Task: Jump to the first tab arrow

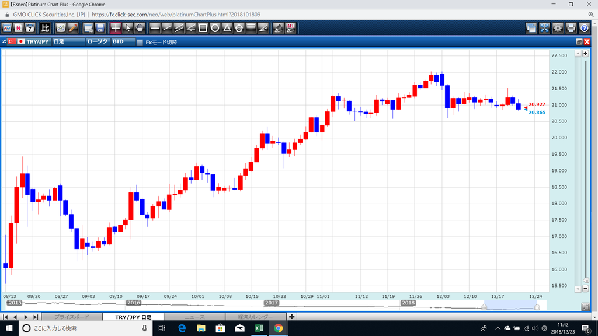Action: pyautogui.click(x=5, y=317)
